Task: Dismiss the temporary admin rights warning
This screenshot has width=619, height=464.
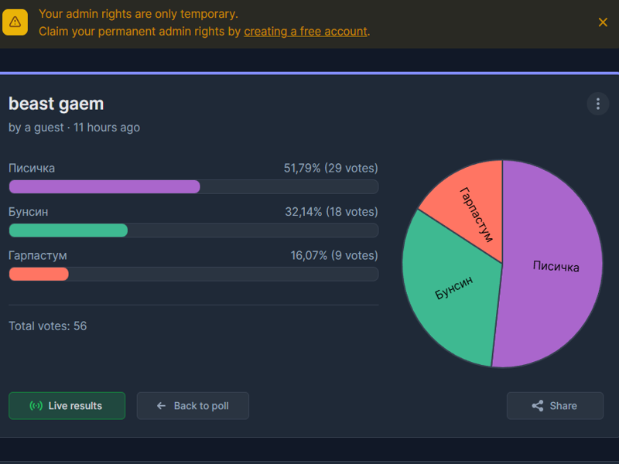Action: pos(603,22)
